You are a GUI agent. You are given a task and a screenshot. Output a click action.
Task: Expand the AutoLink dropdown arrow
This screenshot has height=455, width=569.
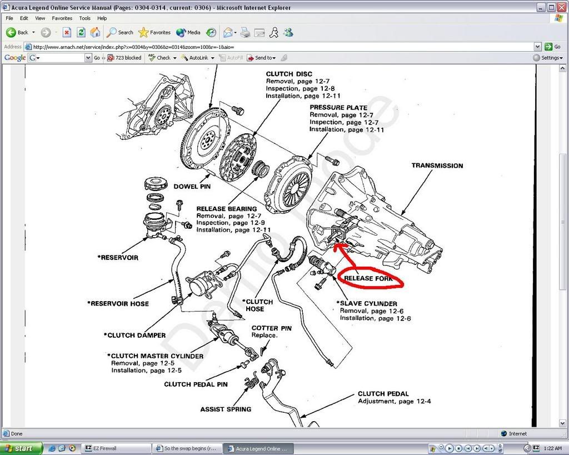coord(212,58)
